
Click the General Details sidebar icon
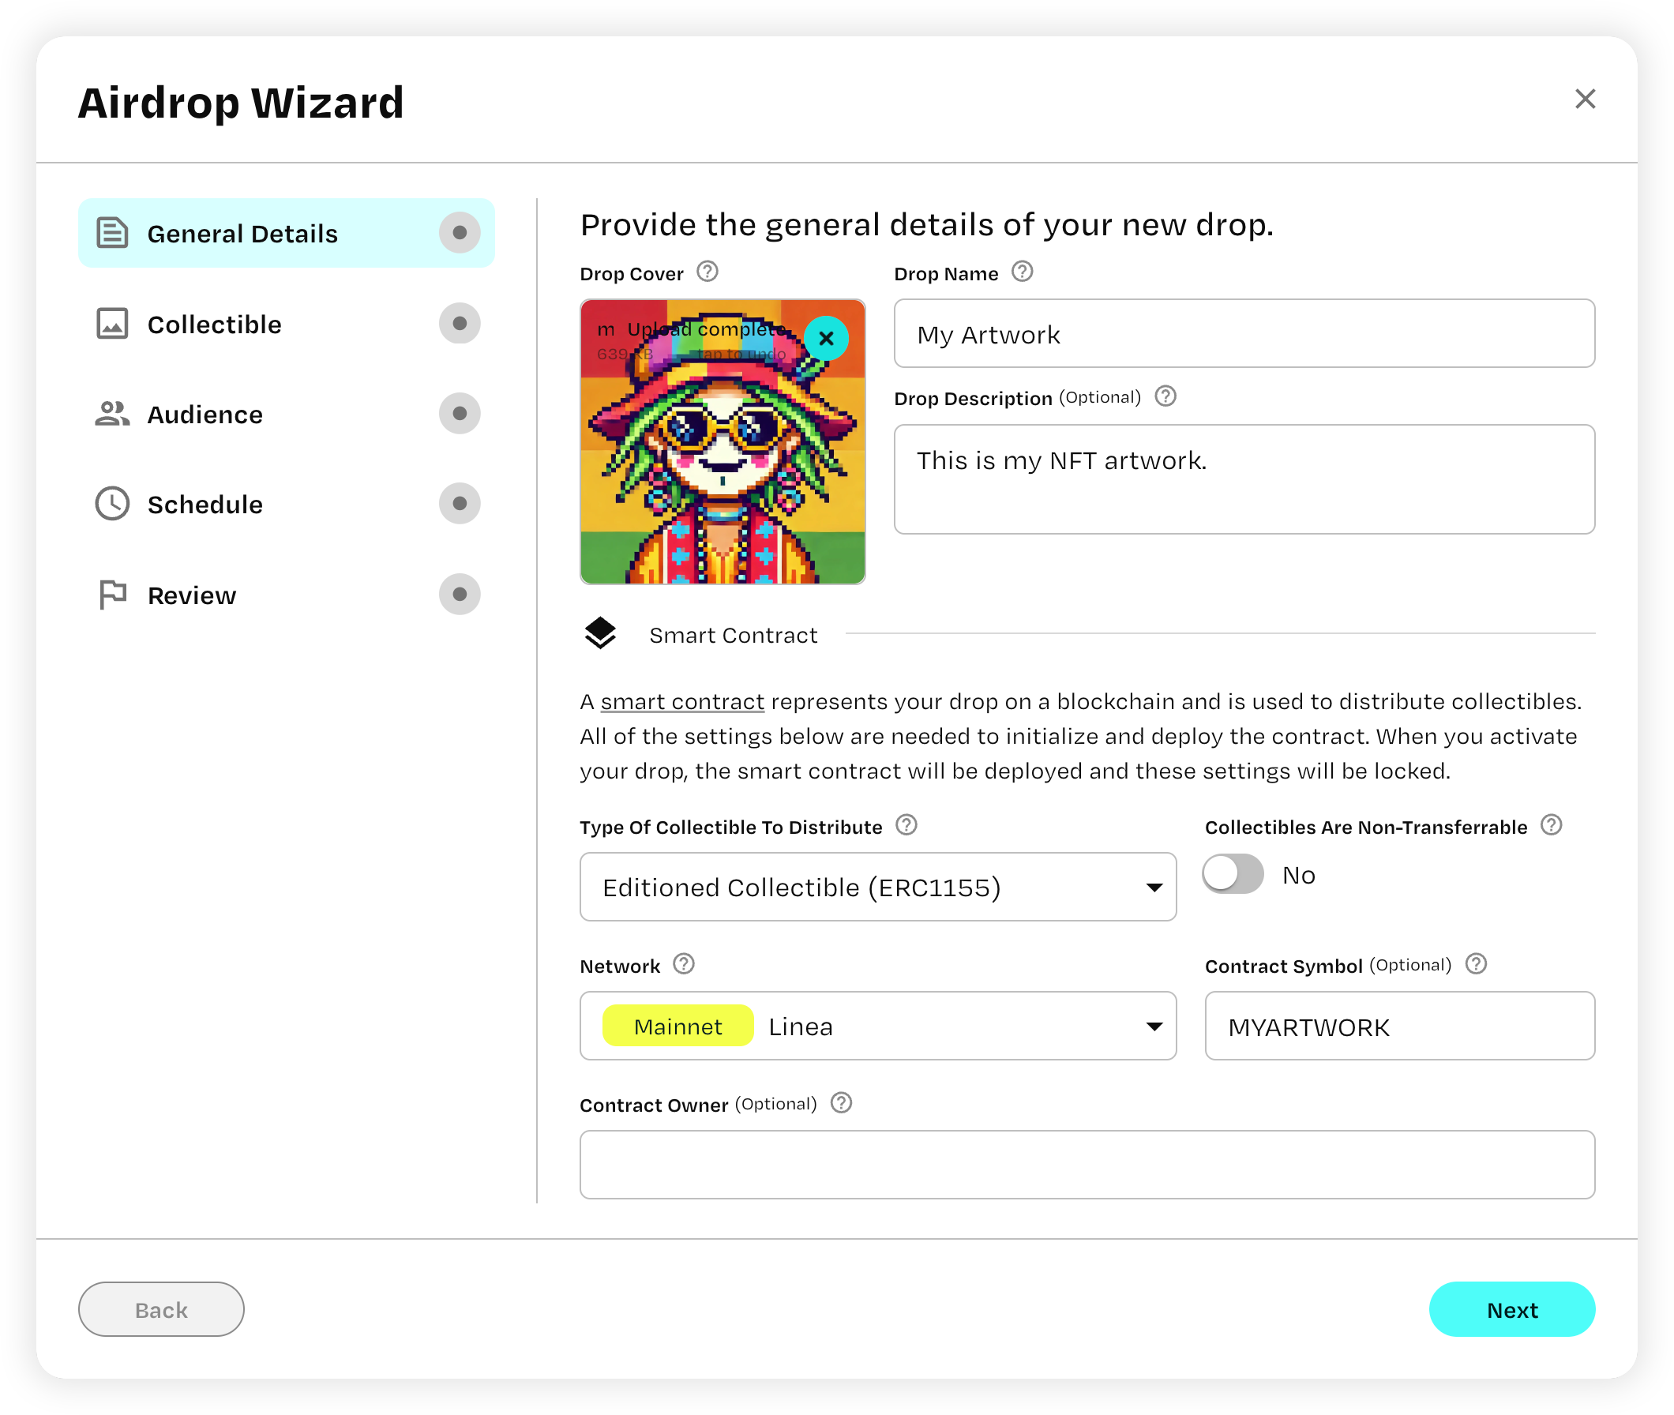tap(112, 233)
